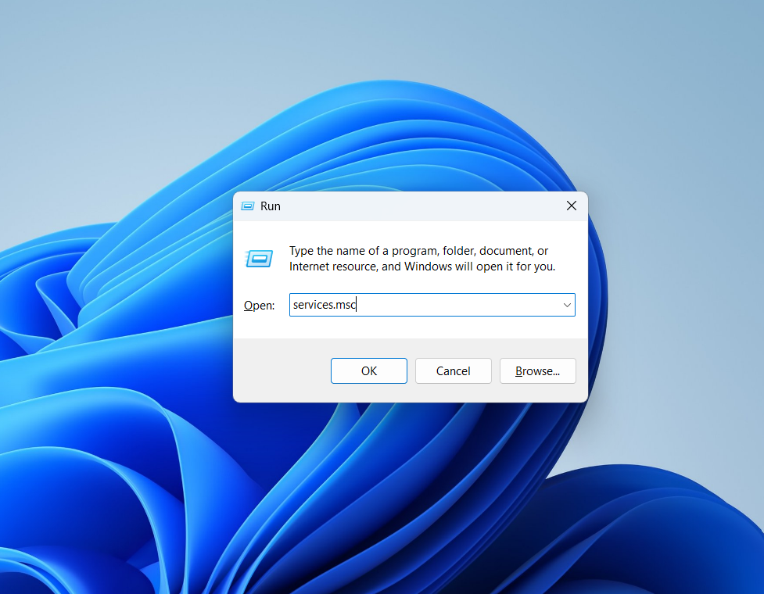The width and height of the screenshot is (764, 594).
Task: Click the Run icon in the title bar
Action: click(x=248, y=206)
